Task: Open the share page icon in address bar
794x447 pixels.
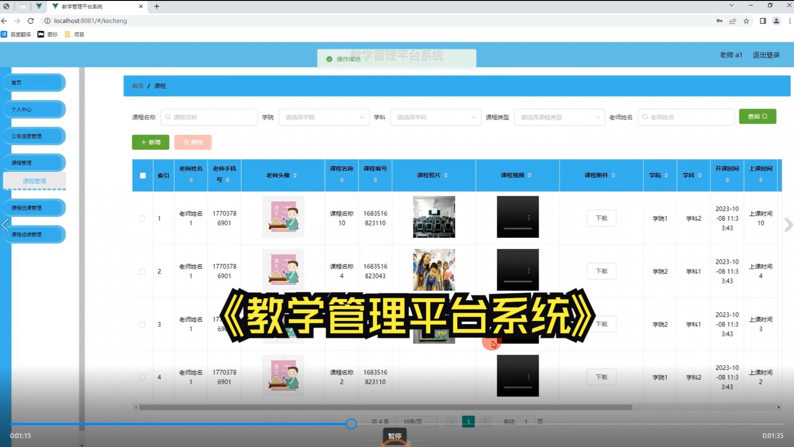Action: [x=733, y=21]
